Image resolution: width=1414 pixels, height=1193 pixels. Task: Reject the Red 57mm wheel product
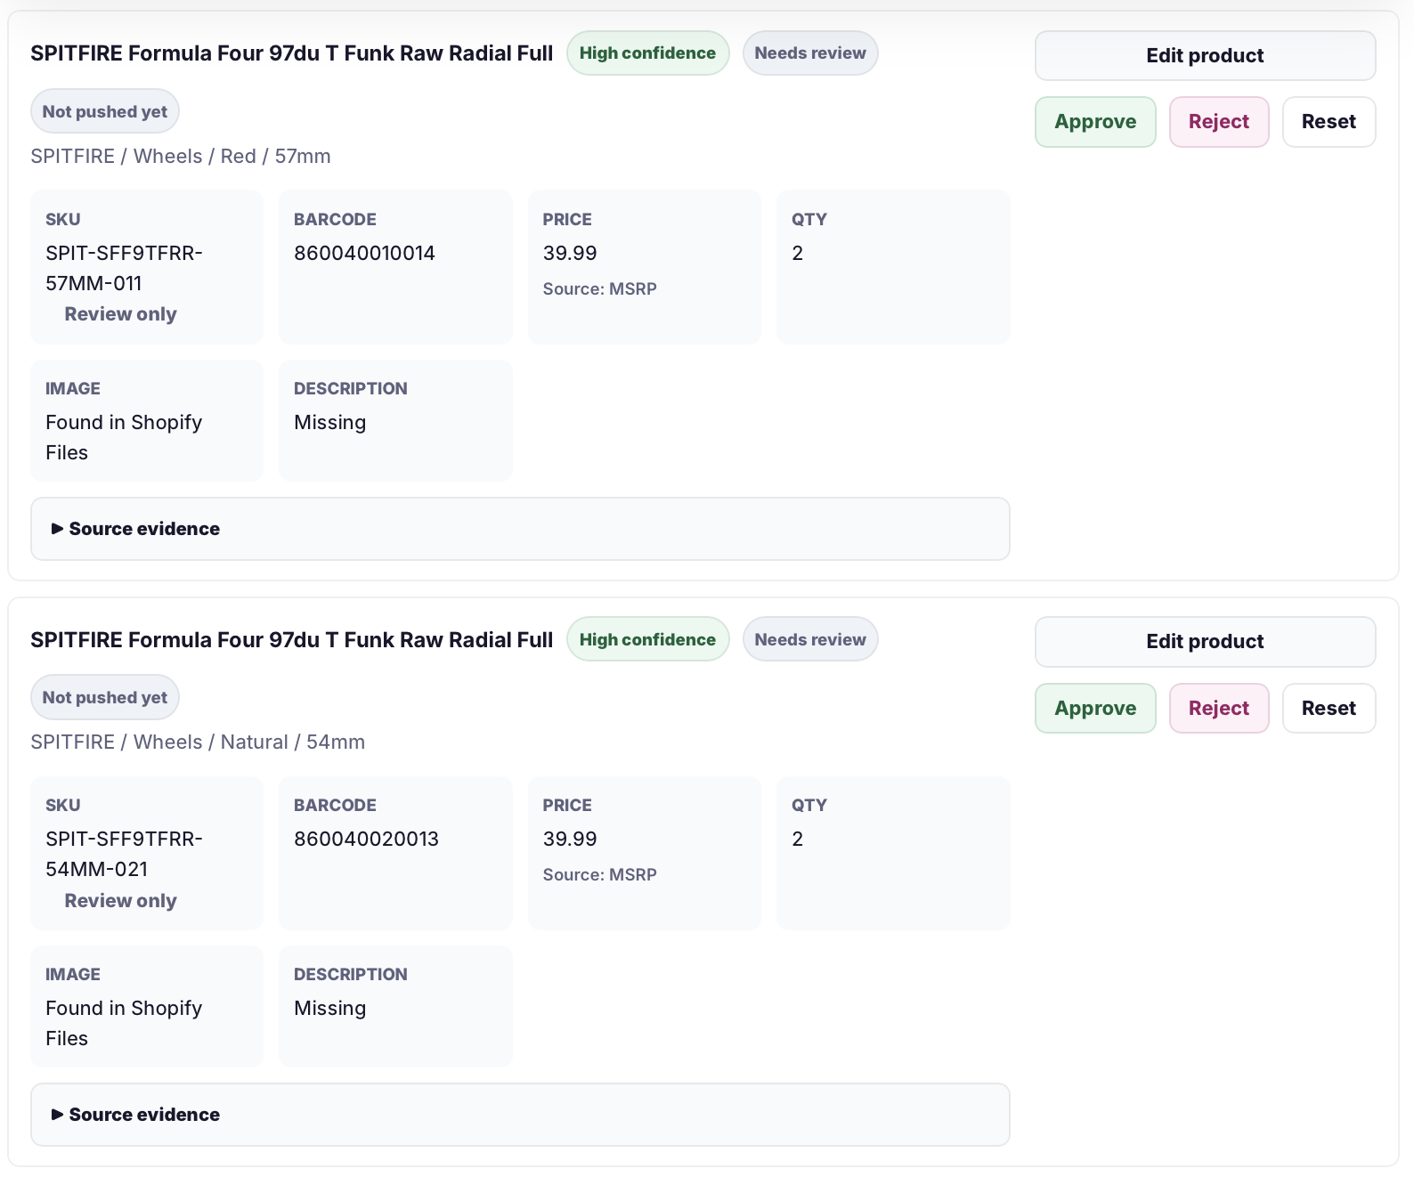click(1219, 122)
